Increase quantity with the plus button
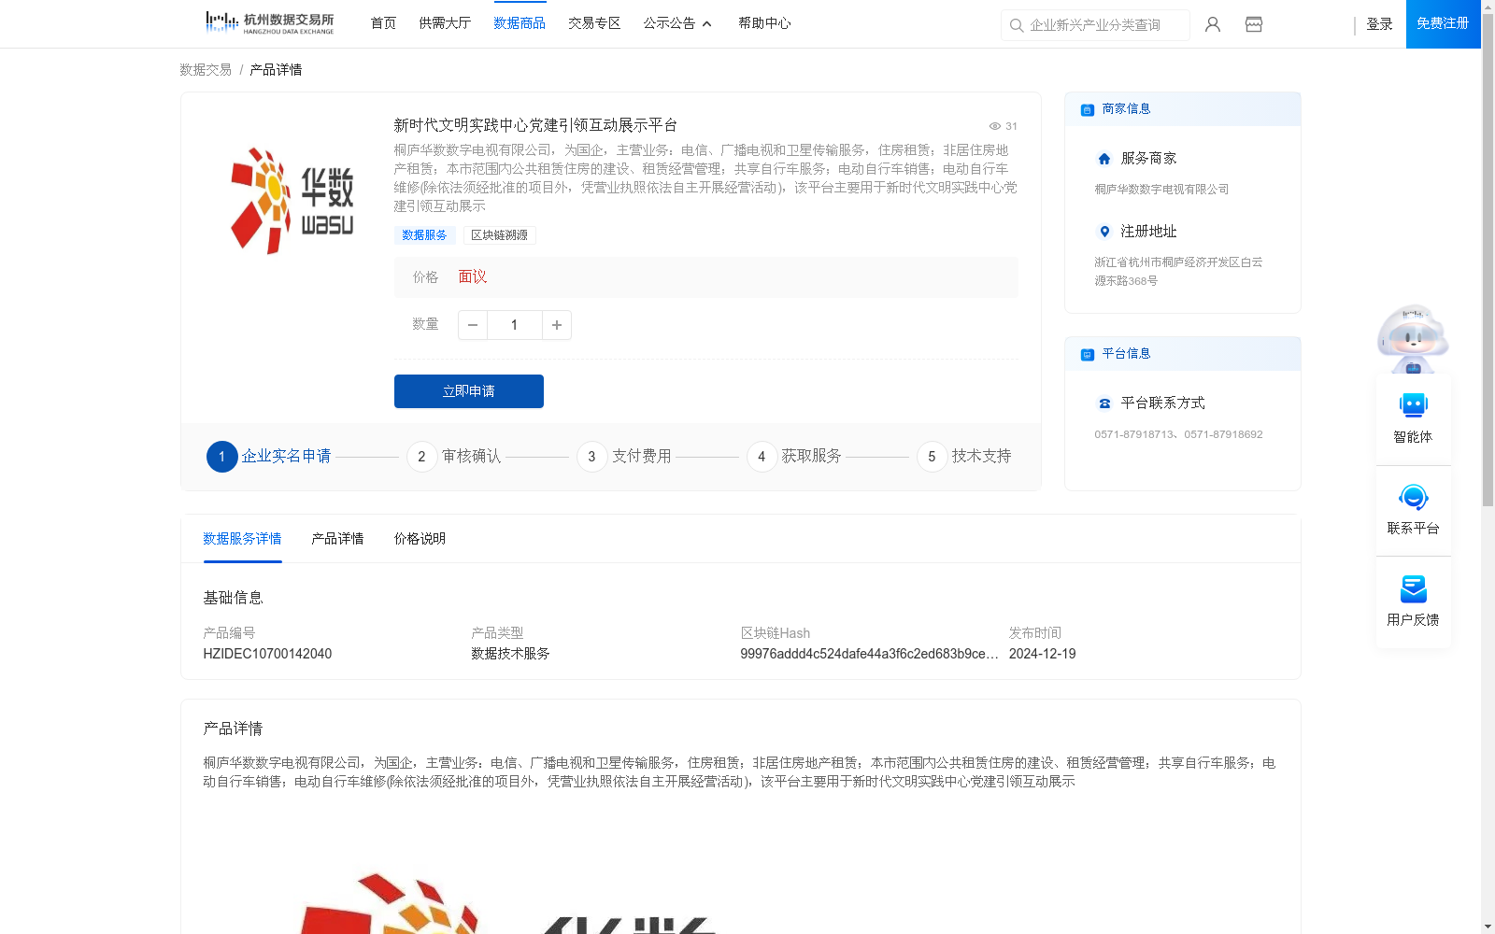This screenshot has width=1495, height=934. 557,325
